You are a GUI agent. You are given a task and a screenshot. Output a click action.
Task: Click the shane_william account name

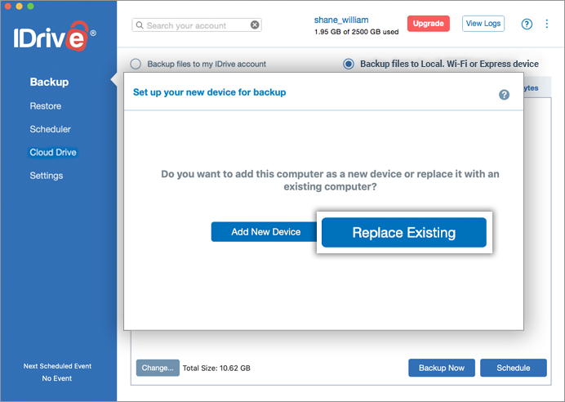click(x=340, y=20)
